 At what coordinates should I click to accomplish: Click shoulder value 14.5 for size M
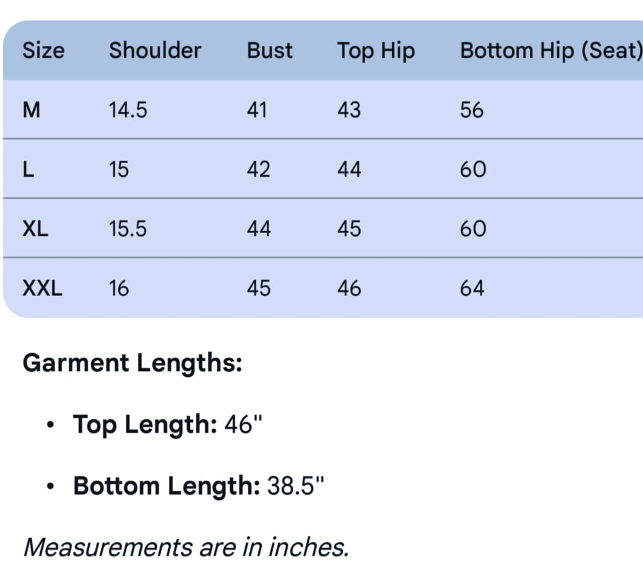[128, 110]
